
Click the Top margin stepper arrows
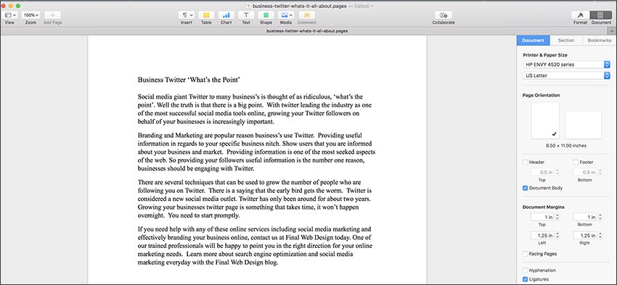(557, 217)
